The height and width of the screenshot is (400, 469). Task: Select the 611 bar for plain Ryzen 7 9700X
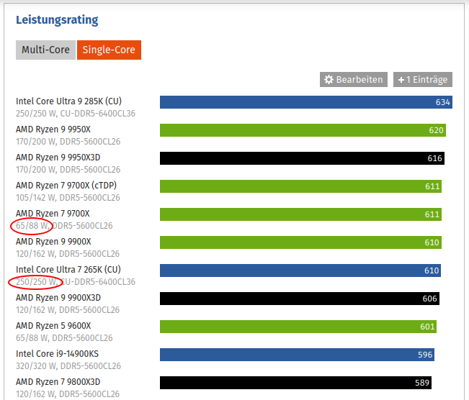click(x=300, y=214)
